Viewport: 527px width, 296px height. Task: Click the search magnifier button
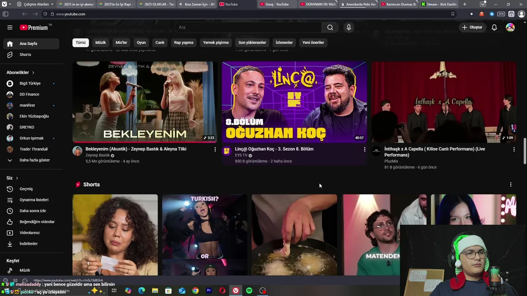[330, 28]
